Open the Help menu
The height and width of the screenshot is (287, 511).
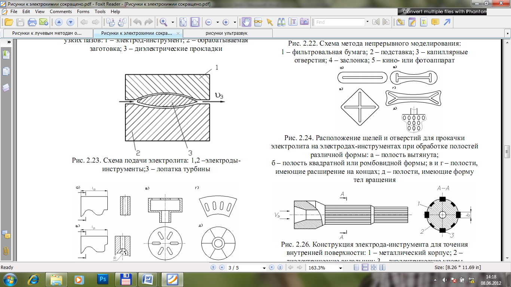point(115,12)
